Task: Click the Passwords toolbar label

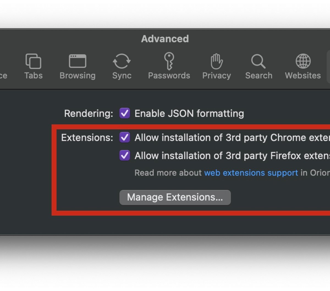Action: 169,76
